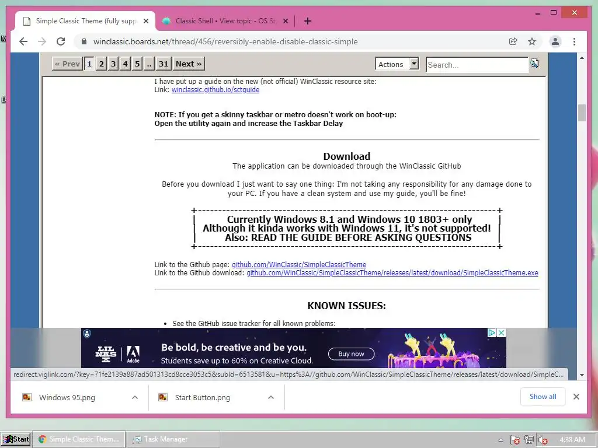Click the ad privacy shield icon

click(87, 334)
